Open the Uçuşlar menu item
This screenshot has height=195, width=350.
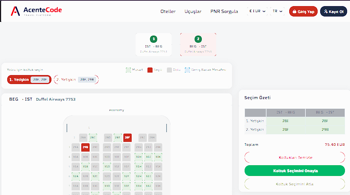click(193, 11)
